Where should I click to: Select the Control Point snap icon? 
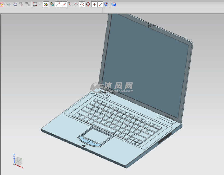point(70,4)
